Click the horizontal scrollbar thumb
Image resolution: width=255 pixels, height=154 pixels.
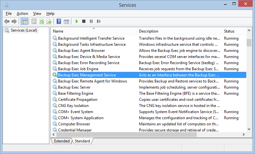pyautogui.click(x=126, y=134)
